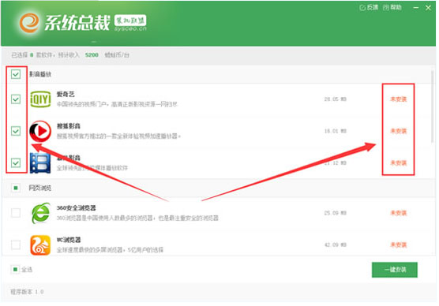Uncheck the 暴风影音 row checkbox
The image size is (439, 306).
click(16, 162)
